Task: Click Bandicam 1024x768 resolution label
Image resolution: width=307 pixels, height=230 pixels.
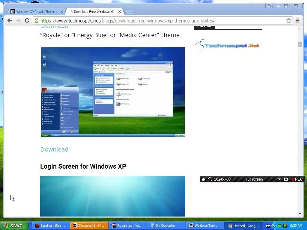Action: [x=222, y=179]
